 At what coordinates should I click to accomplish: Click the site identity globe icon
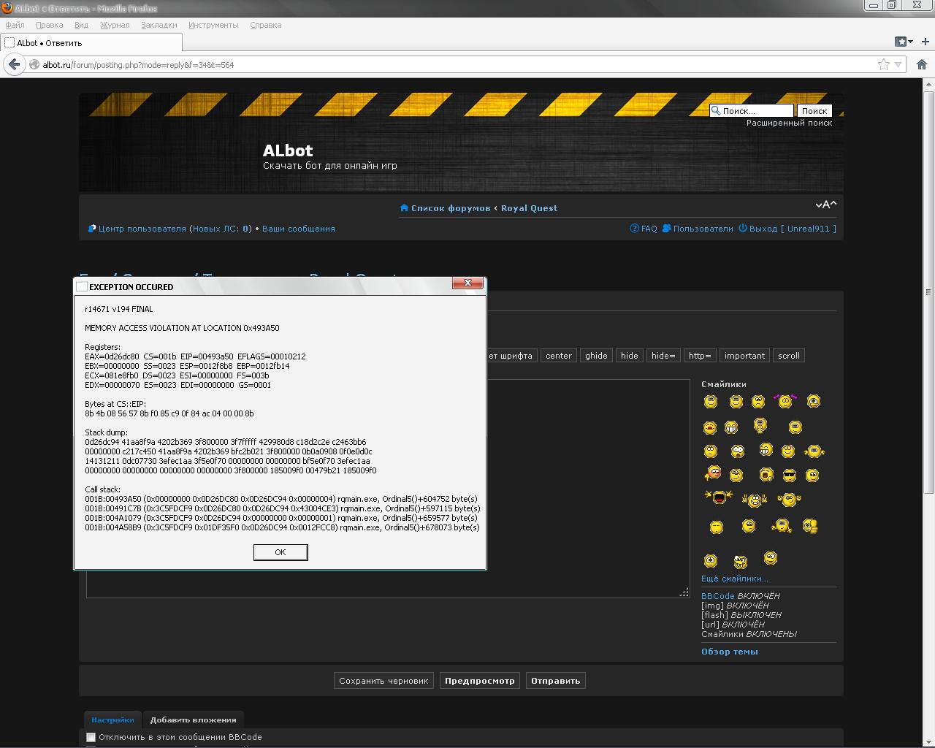34,64
